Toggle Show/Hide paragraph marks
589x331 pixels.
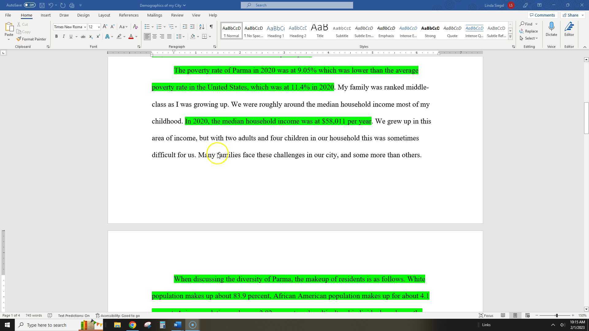click(211, 27)
